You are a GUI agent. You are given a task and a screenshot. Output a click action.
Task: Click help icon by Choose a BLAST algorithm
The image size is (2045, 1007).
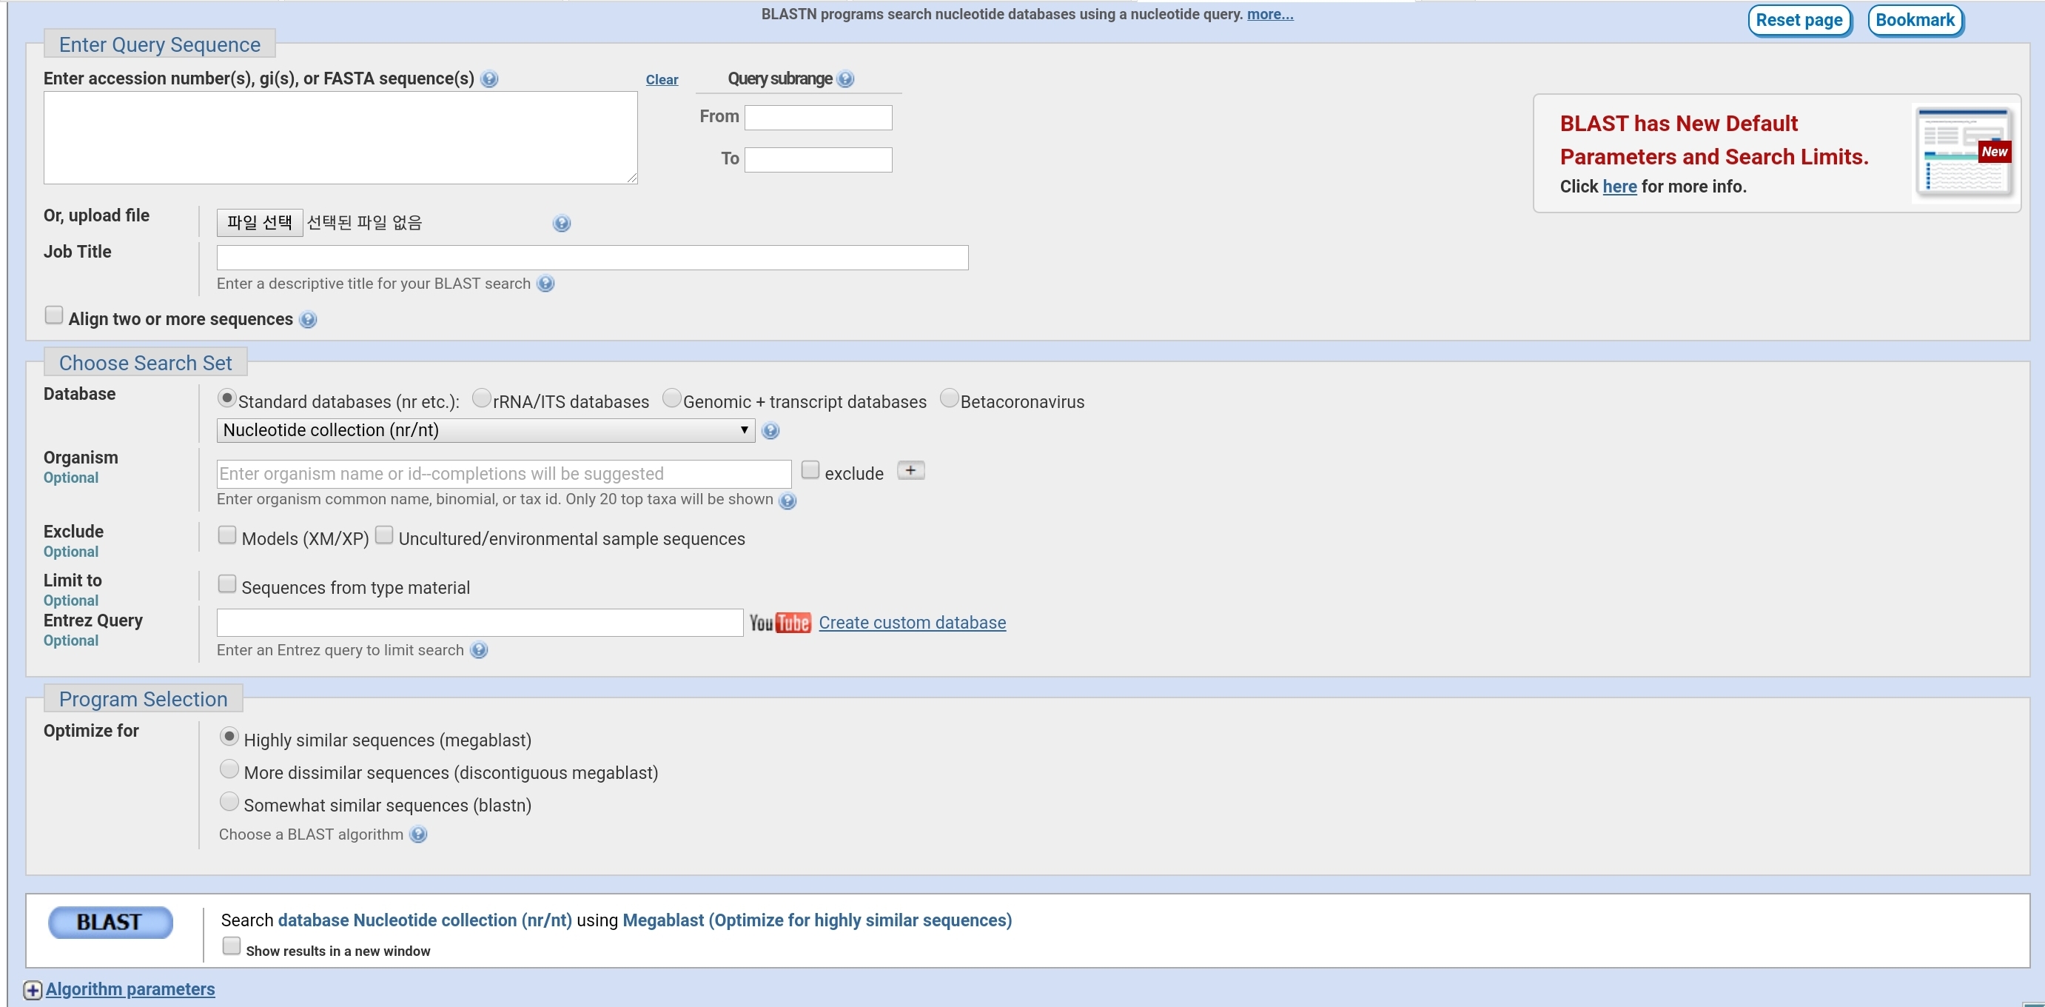pyautogui.click(x=418, y=834)
